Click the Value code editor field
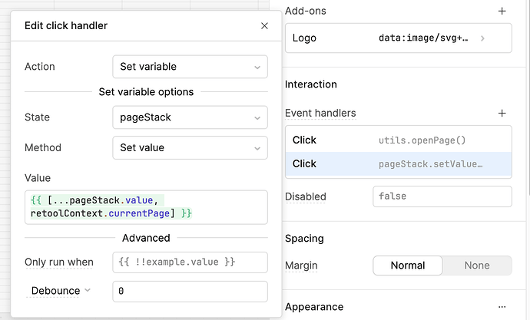This screenshot has height=320, width=530. click(146, 207)
